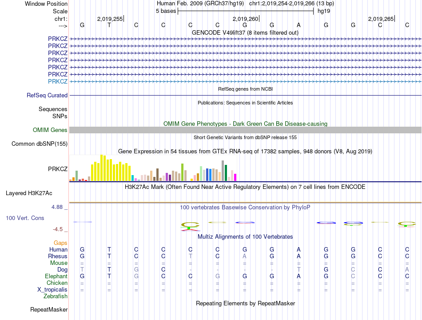This screenshot has width=422, height=320.
Task: Click the orange Gaps label
Action: point(60,243)
